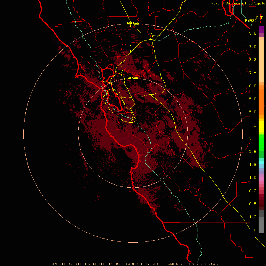The image size is (266, 266).
Task: Click the [PHAS] legend header
Action: (x=250, y=20)
